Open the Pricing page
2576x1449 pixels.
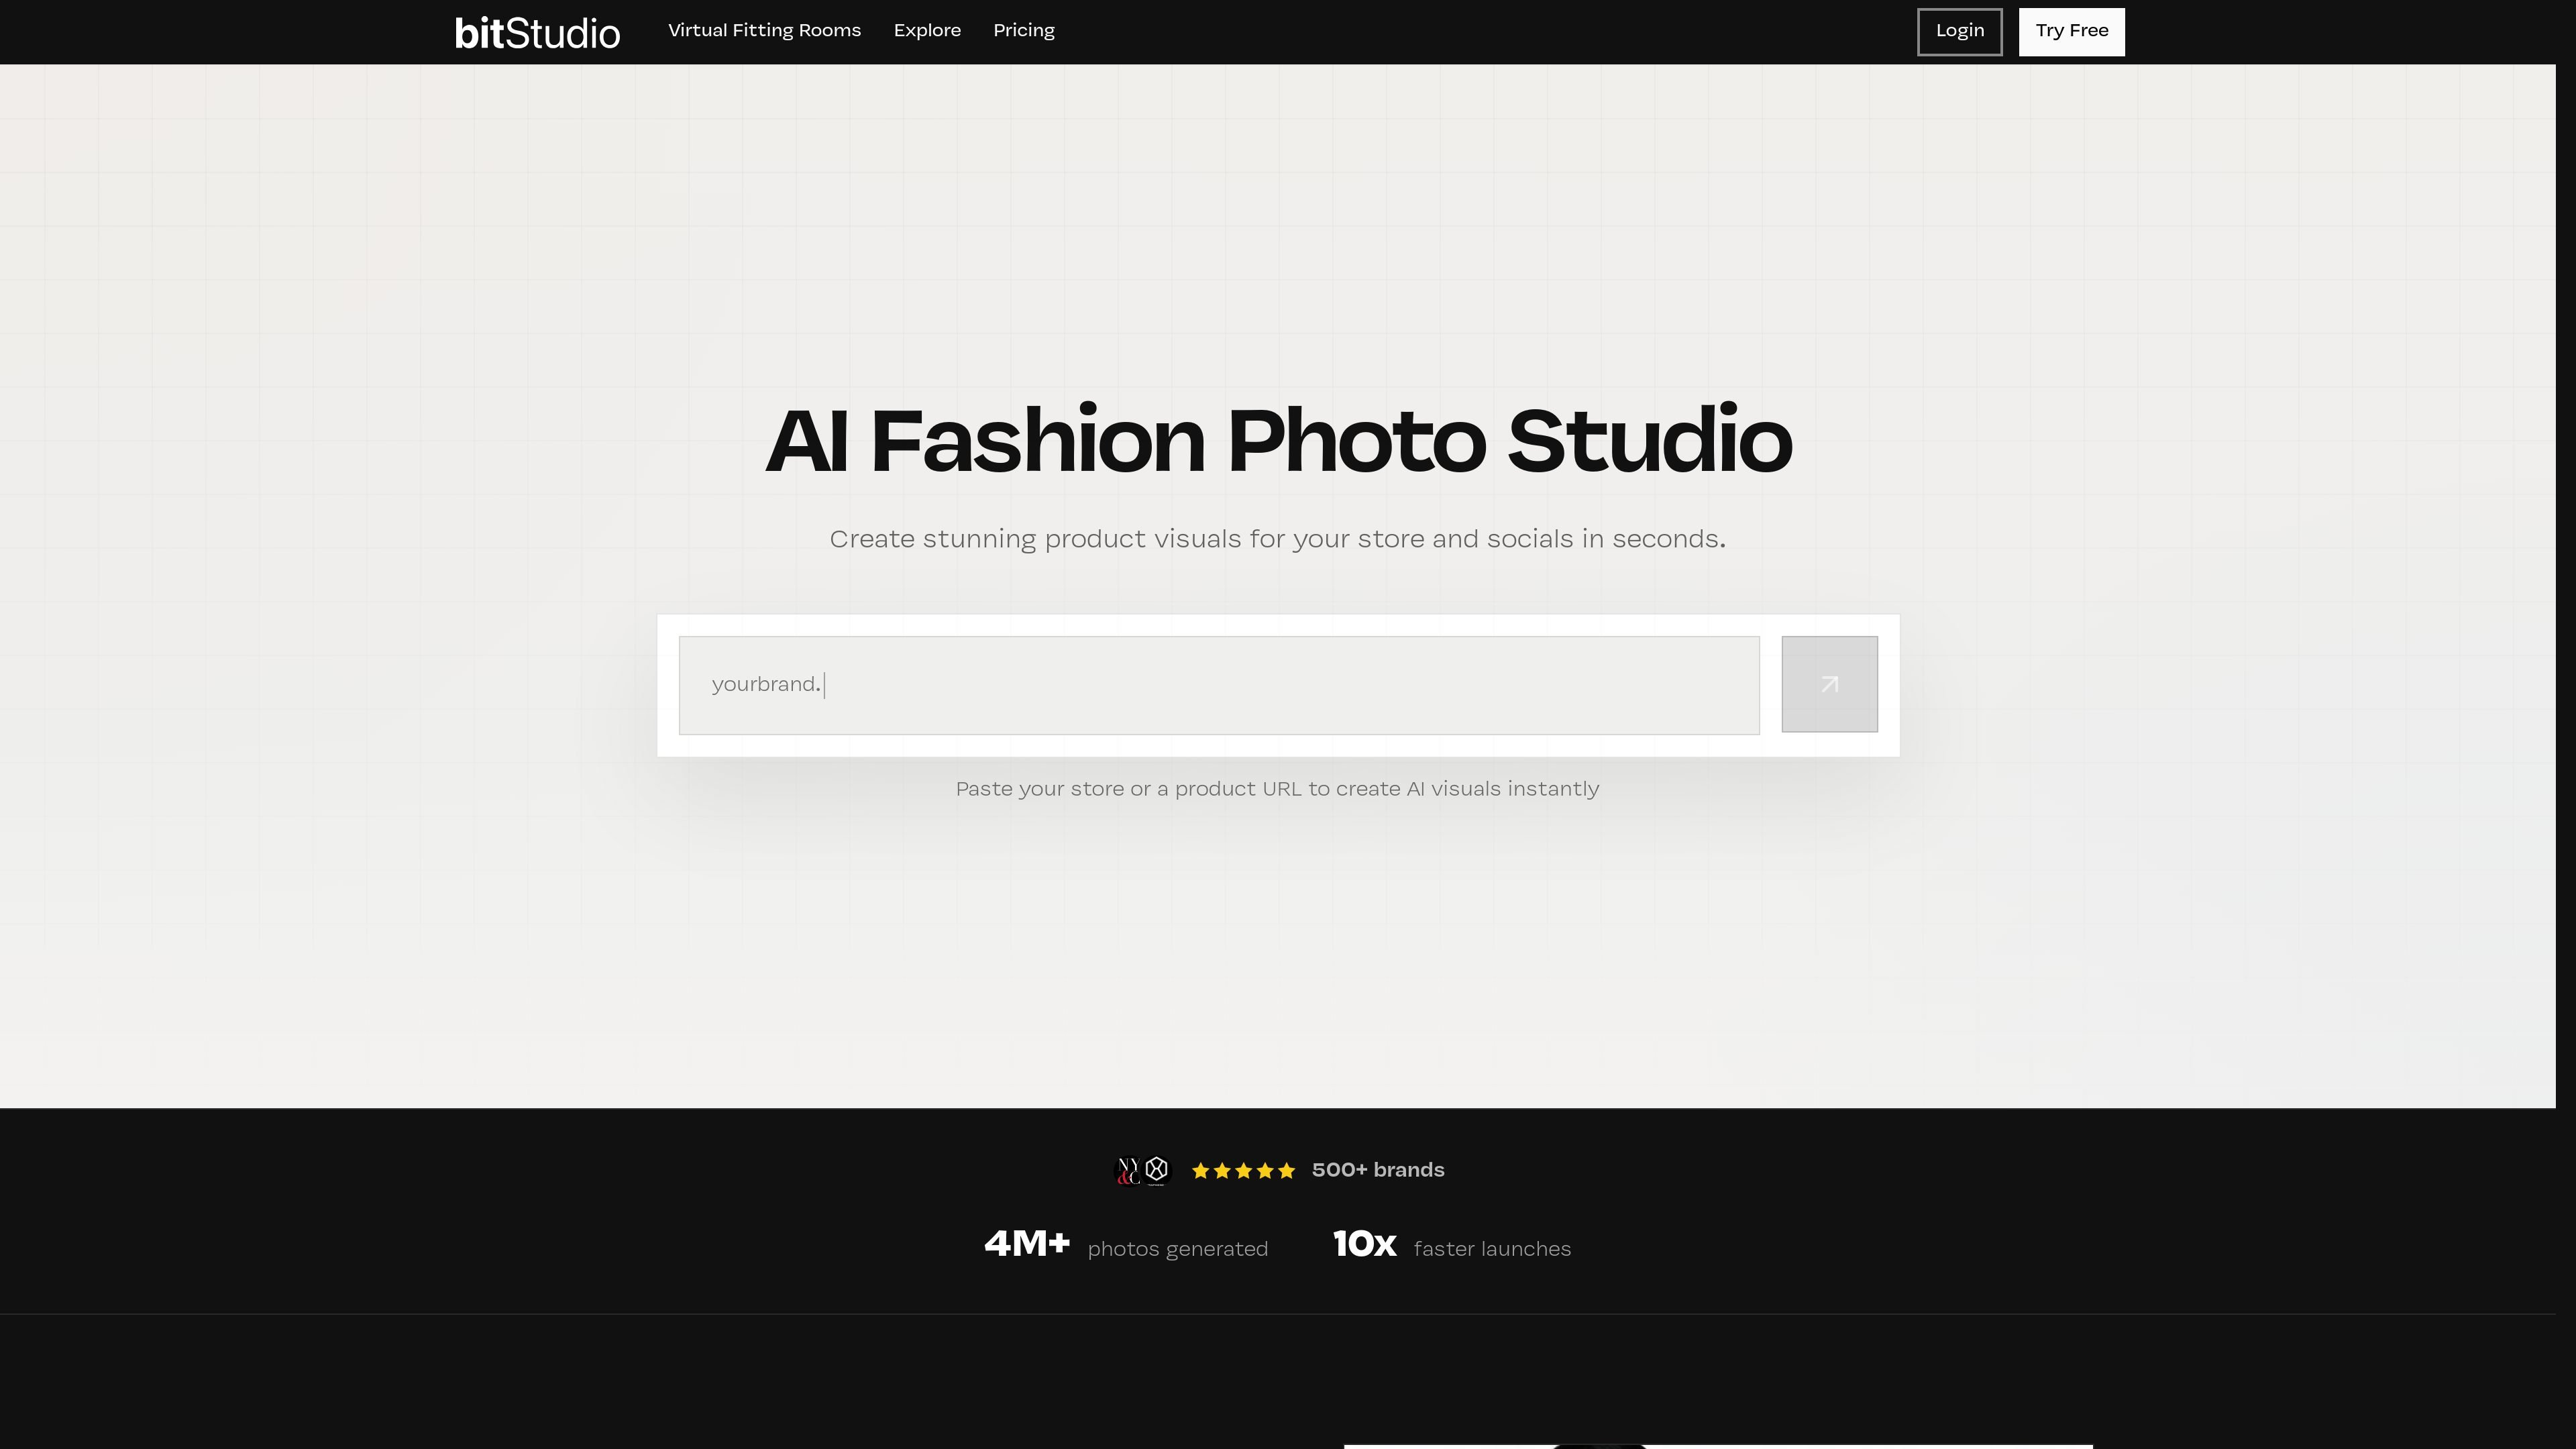[x=1024, y=30]
